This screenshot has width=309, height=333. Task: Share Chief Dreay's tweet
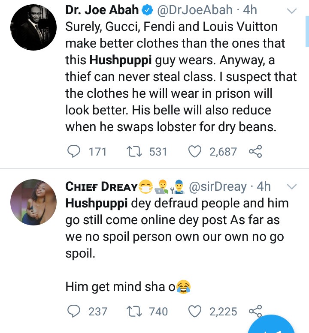pyautogui.click(x=255, y=310)
